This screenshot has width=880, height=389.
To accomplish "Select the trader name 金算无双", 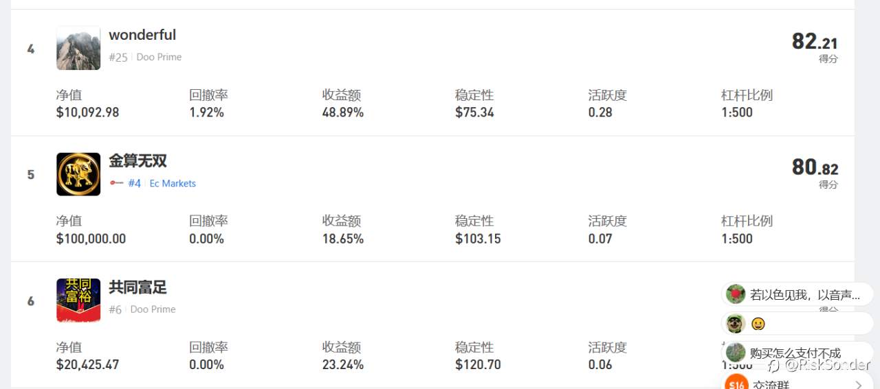I will (x=137, y=161).
